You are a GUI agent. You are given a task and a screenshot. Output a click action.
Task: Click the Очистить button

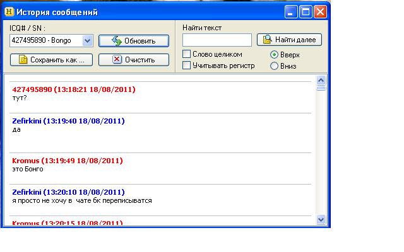click(x=134, y=60)
